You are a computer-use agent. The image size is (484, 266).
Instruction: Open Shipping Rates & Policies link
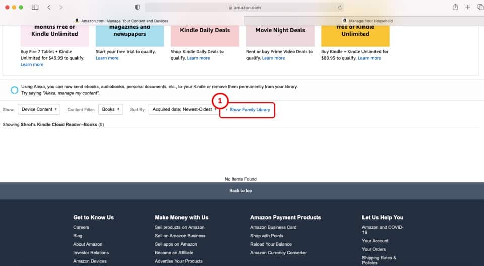pos(379,260)
